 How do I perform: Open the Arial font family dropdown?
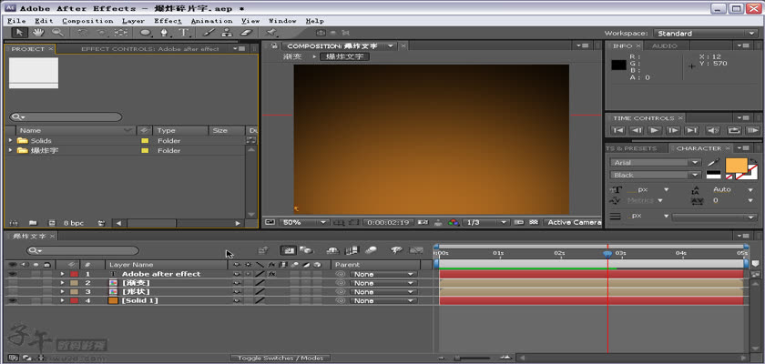tap(655, 162)
